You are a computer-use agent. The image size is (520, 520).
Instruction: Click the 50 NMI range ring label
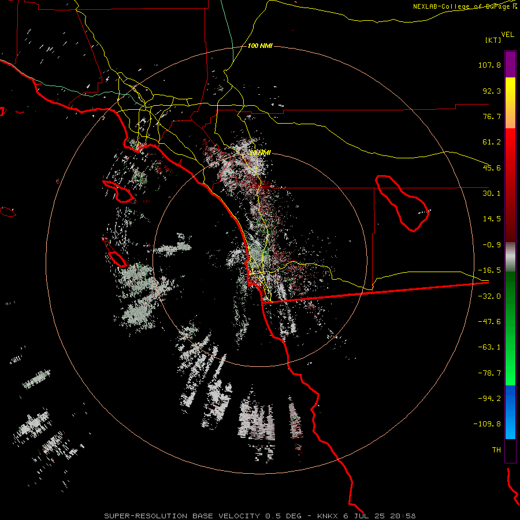pyautogui.click(x=261, y=153)
